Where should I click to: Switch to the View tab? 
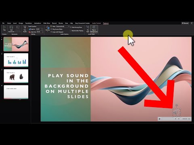[x=66, y=23]
